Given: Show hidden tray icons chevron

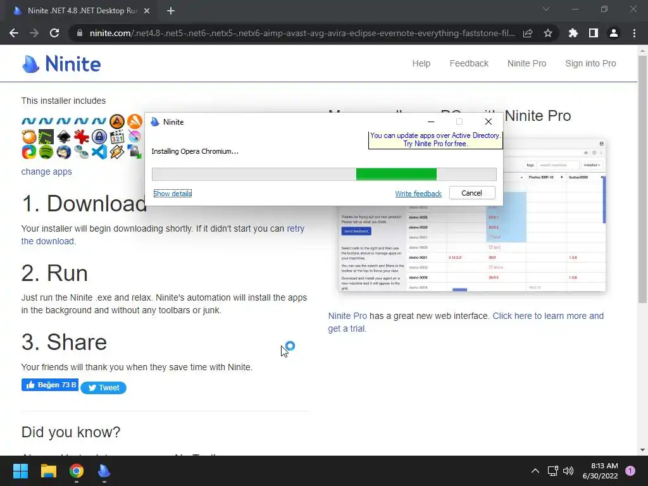Looking at the screenshot, I should pos(535,471).
